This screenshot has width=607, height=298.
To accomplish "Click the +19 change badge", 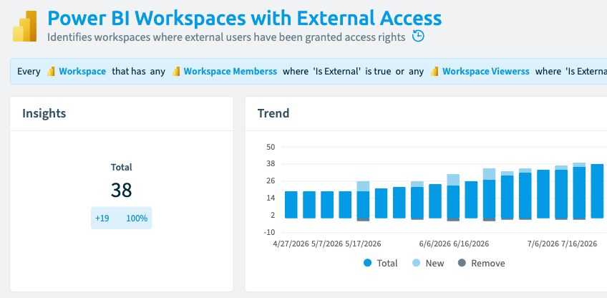I will tap(102, 218).
